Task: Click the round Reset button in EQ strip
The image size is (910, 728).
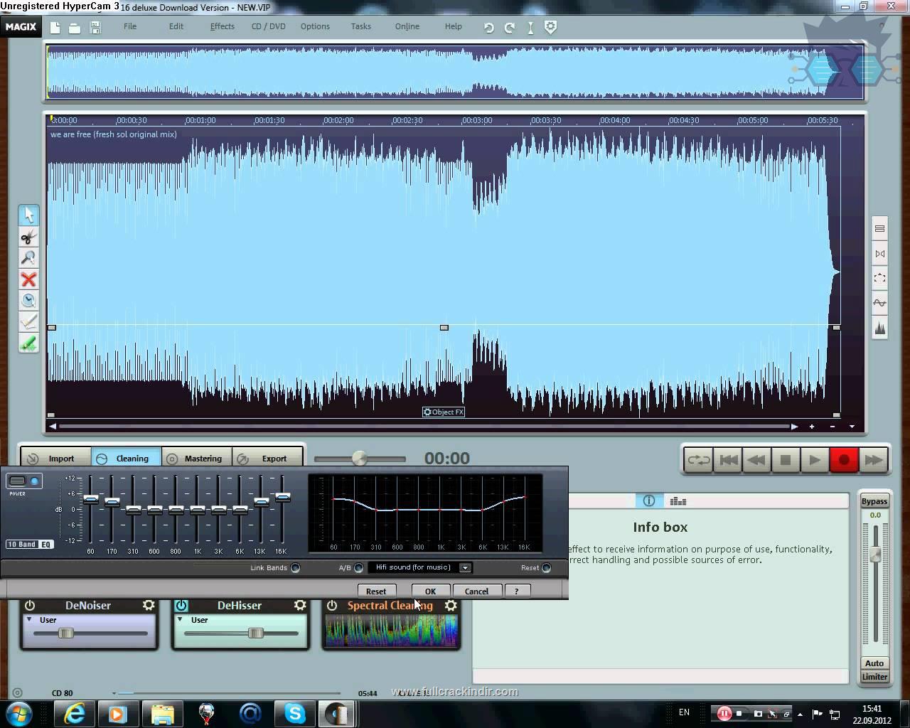Action: pyautogui.click(x=546, y=567)
